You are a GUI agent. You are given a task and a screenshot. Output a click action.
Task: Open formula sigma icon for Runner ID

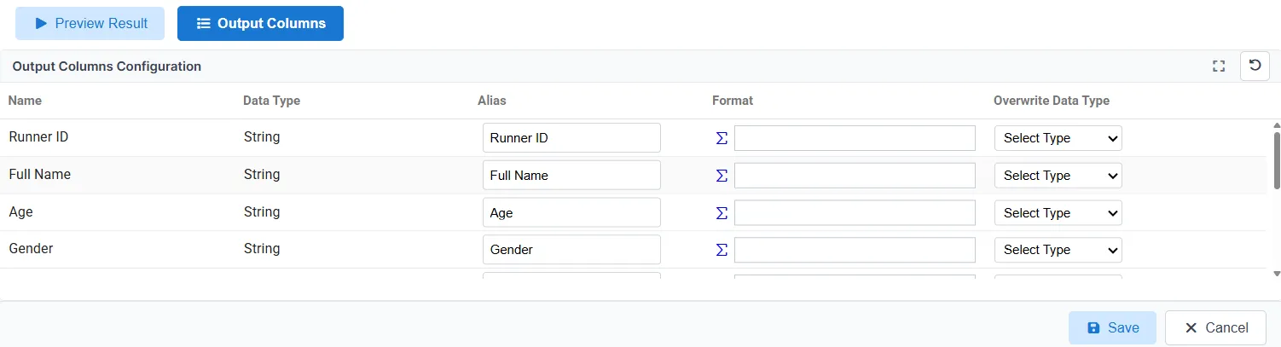click(x=722, y=138)
